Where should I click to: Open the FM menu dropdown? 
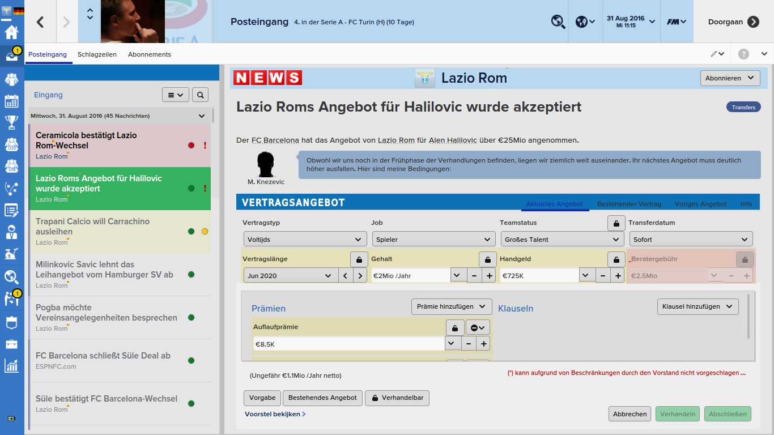pos(677,22)
